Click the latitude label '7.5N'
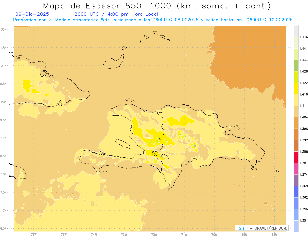 coord(3,193)
